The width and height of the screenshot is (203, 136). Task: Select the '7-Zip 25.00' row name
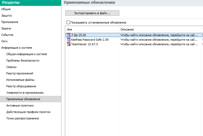tap(79, 35)
